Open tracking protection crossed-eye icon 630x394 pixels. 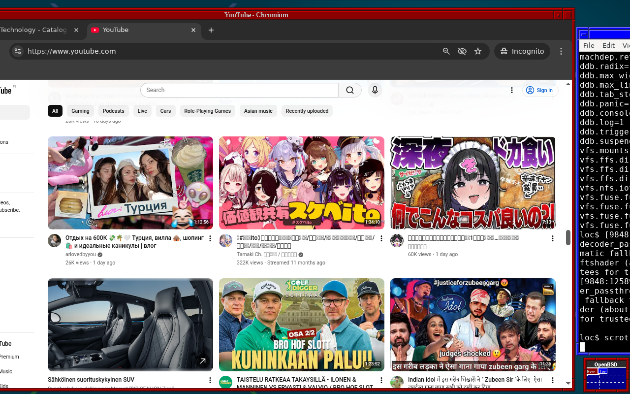pos(462,51)
